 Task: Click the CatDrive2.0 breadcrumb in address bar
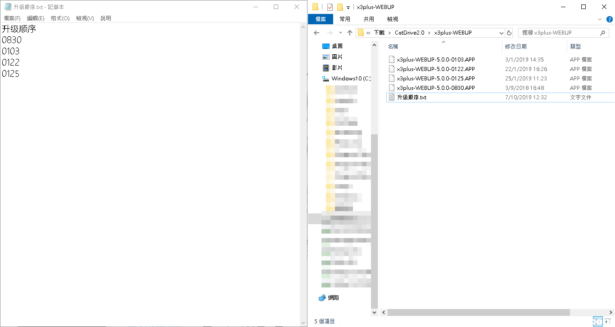click(409, 33)
